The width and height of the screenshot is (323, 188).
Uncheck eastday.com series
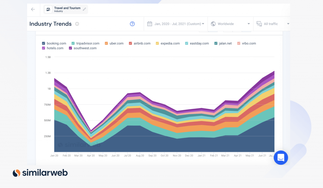187,43
